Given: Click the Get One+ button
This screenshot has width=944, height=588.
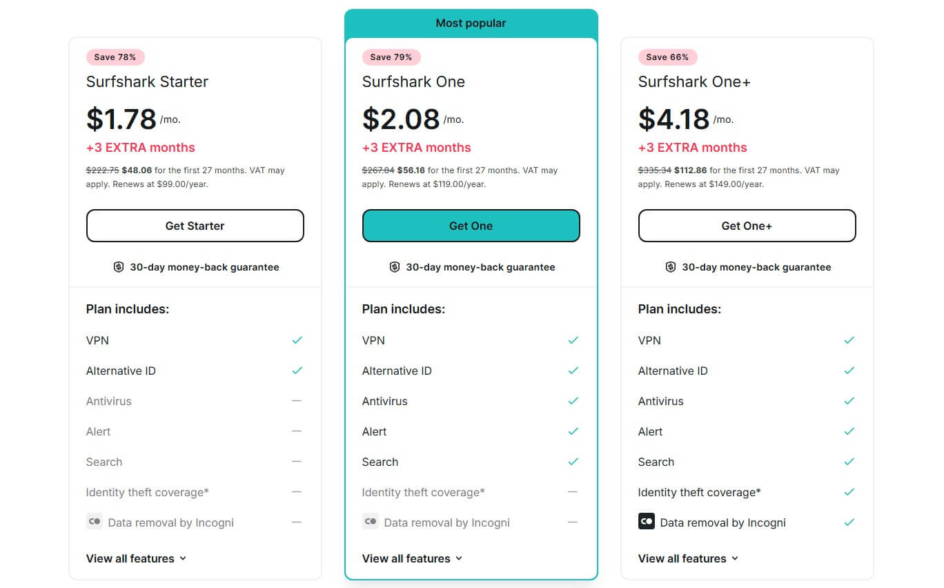Looking at the screenshot, I should click(747, 226).
